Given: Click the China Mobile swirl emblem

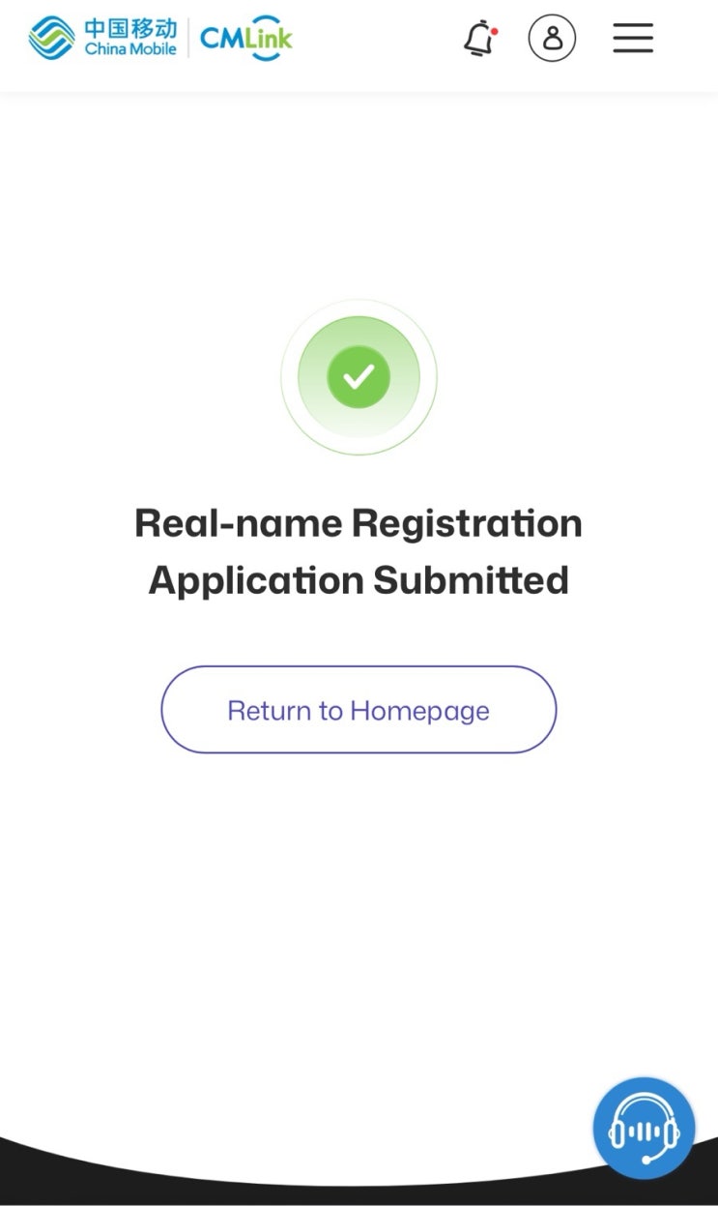Looking at the screenshot, I should click(51, 39).
